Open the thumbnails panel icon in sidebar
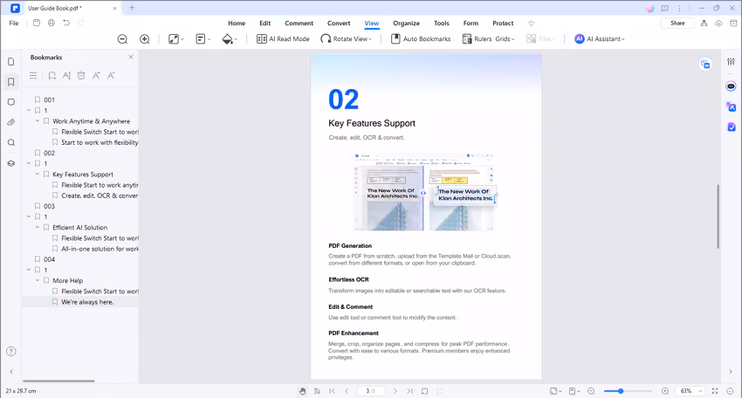The width and height of the screenshot is (742, 398). (x=10, y=61)
